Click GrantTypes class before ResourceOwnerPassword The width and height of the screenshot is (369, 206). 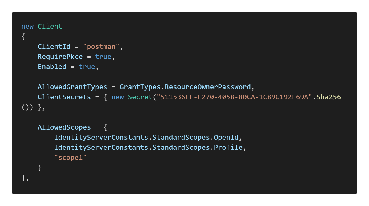click(140, 87)
